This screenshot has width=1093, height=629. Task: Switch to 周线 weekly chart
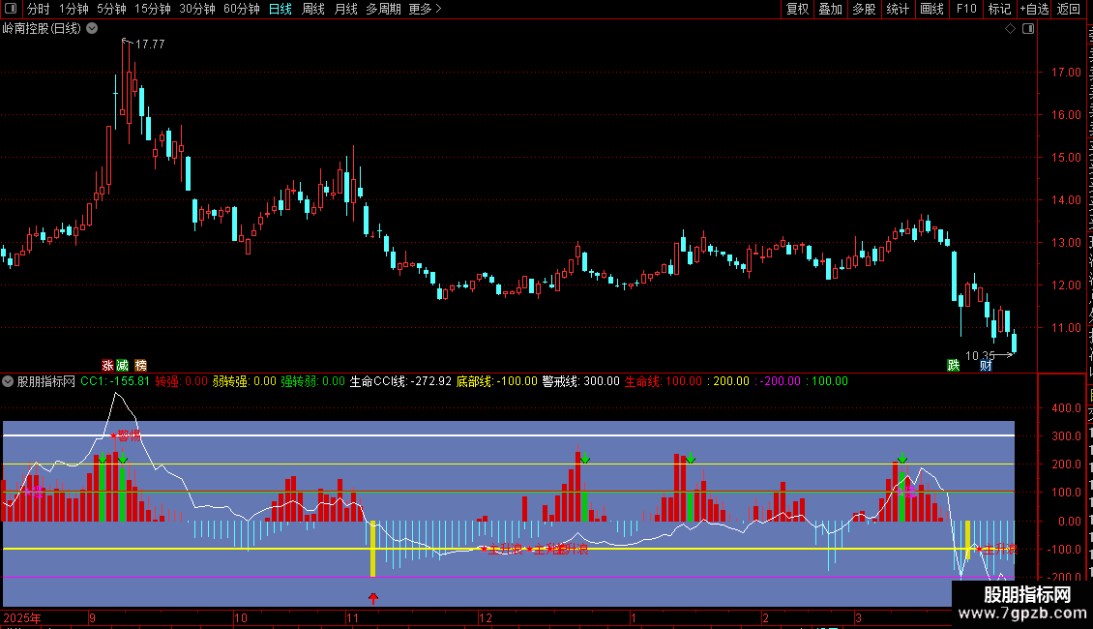313,9
